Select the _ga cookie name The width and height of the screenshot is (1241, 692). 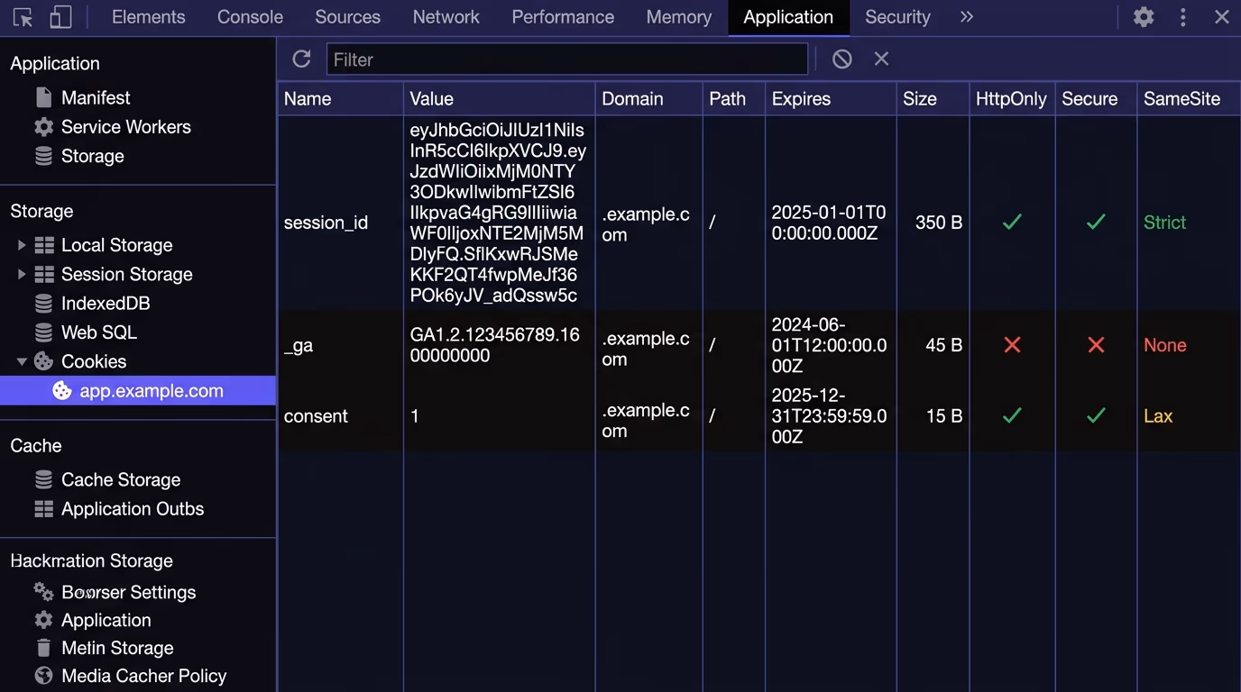299,345
